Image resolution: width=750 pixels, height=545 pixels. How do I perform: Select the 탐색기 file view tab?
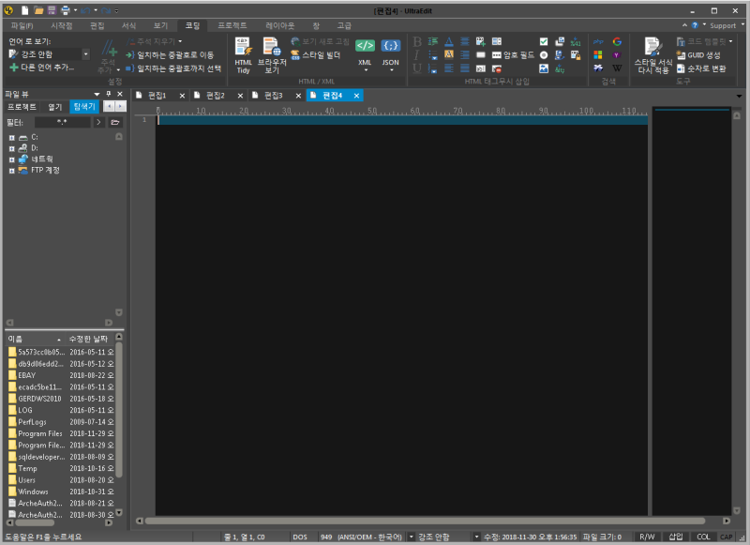(84, 107)
